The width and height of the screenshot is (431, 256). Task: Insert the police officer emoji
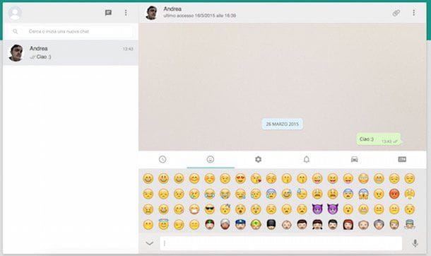[240, 224]
